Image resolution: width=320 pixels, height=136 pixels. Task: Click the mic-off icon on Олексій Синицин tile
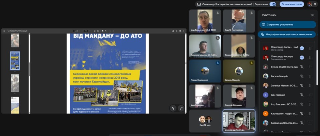252,88
